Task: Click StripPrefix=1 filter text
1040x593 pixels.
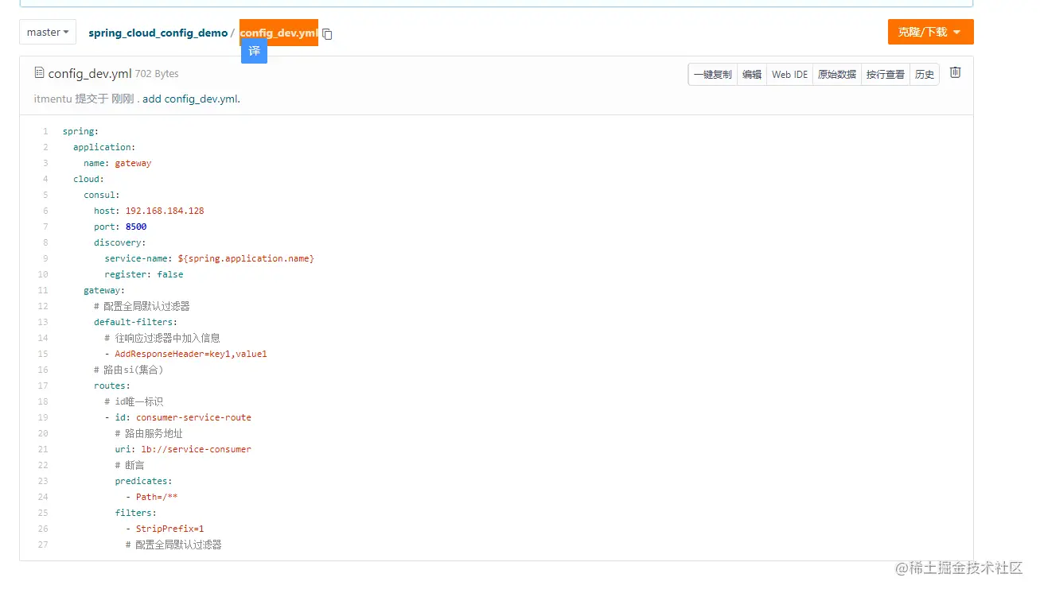Action: pos(170,529)
